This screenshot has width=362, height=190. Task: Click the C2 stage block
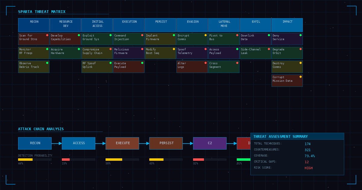point(210,143)
